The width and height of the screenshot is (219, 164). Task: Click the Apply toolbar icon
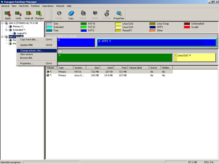(x=8, y=13)
